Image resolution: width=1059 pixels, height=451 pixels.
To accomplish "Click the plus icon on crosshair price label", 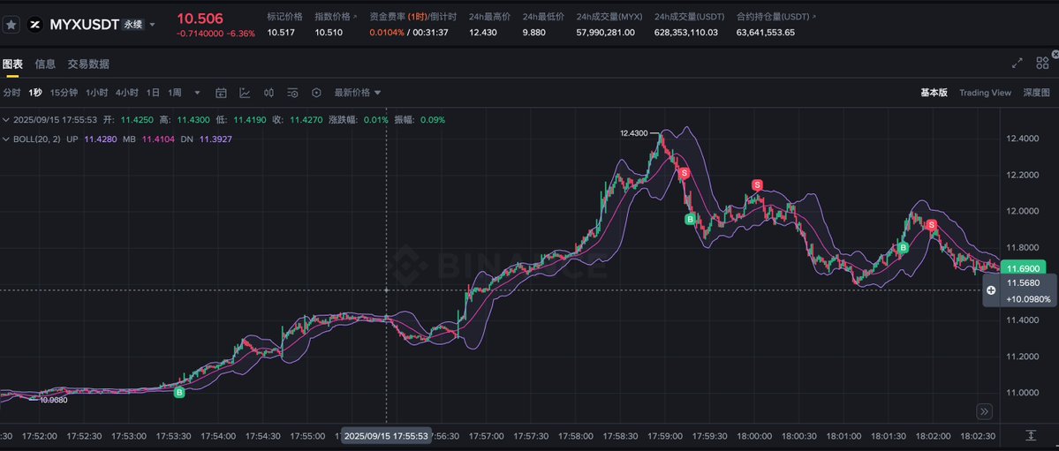I will pyautogui.click(x=991, y=290).
